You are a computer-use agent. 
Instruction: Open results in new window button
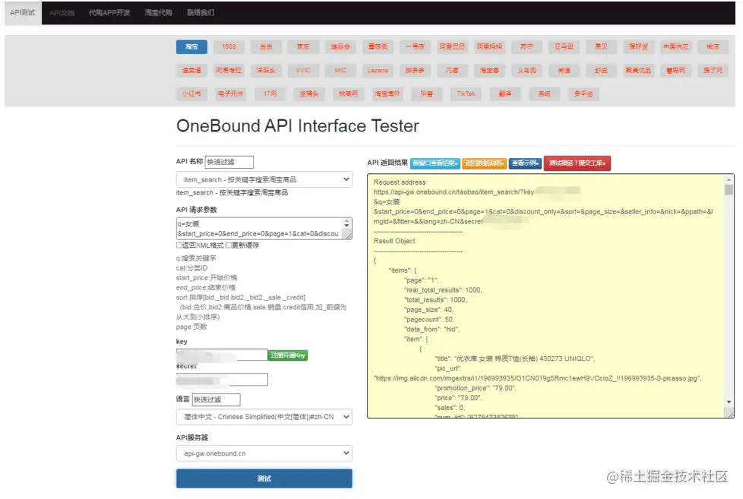(x=435, y=163)
